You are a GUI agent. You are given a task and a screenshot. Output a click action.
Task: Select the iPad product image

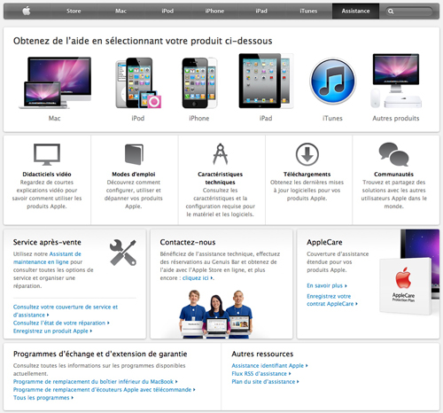[266, 81]
